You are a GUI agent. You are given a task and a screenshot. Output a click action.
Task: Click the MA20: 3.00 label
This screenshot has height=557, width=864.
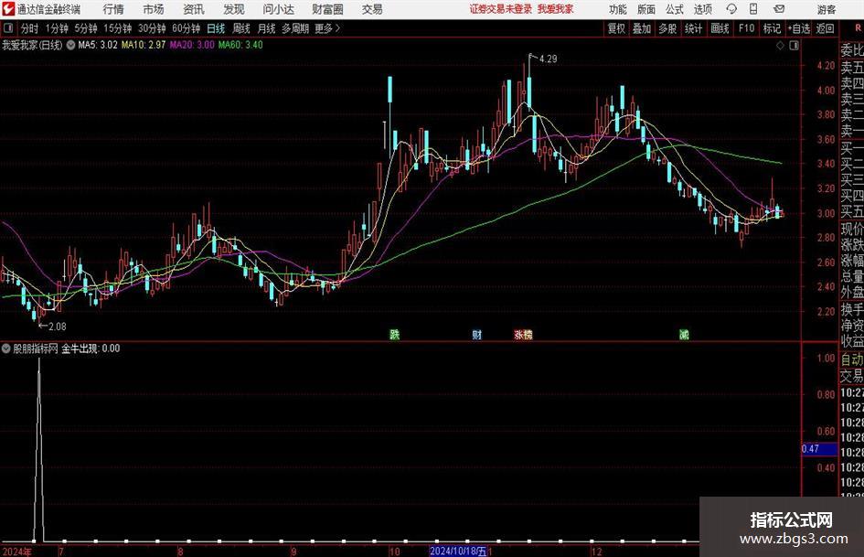click(x=192, y=45)
